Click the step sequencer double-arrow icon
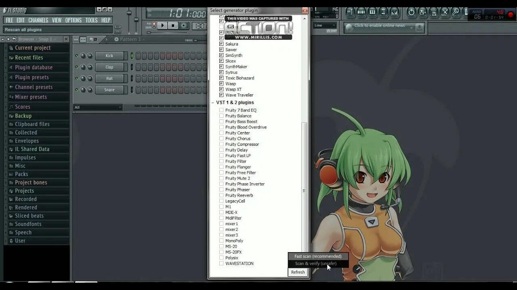This screenshot has height=290, width=517. tap(76, 39)
